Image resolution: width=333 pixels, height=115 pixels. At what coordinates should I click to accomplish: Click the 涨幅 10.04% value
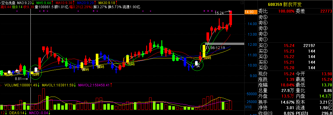point(288,85)
